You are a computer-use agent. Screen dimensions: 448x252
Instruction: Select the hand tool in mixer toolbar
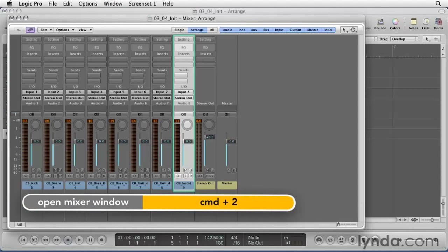353,30
